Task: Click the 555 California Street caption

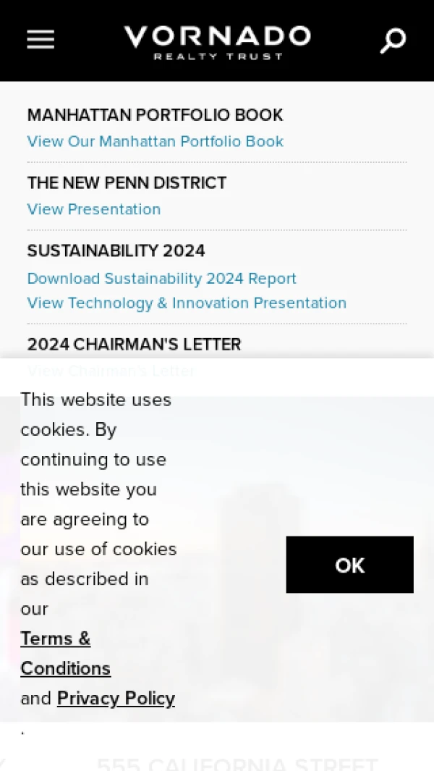Action: coord(237,764)
